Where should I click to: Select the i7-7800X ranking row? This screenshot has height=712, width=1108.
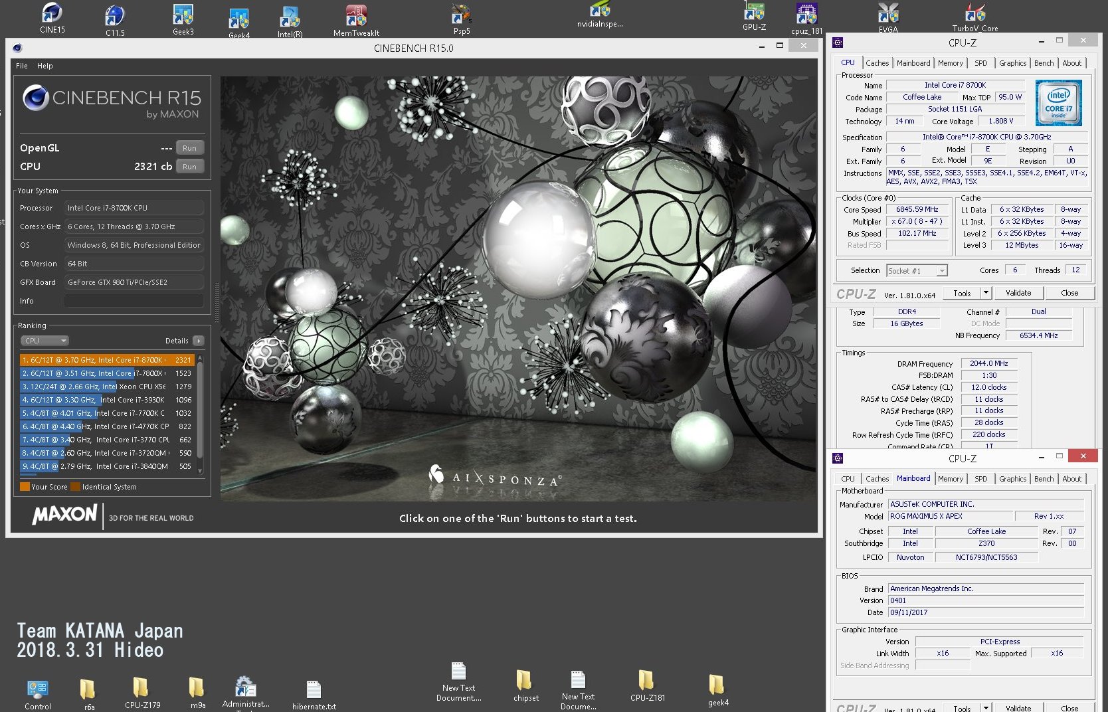107,373
